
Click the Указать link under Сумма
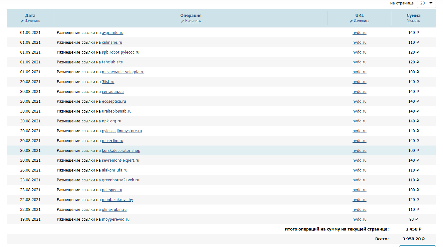coord(413,21)
